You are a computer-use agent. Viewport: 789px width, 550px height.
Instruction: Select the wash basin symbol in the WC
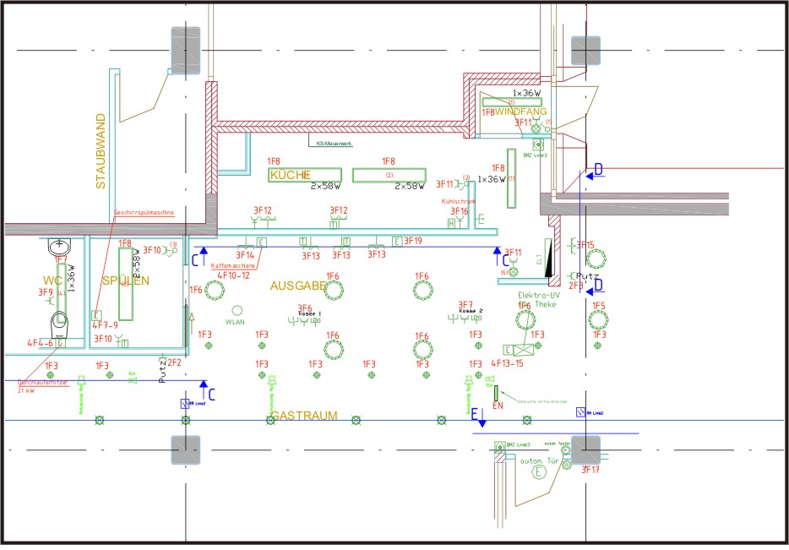tap(59, 246)
